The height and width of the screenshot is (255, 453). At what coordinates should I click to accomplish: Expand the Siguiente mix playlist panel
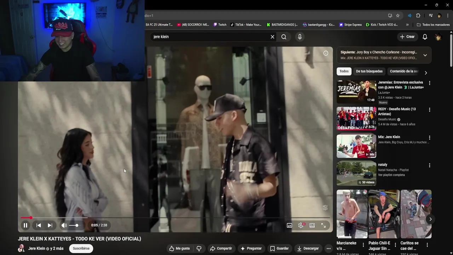click(425, 55)
